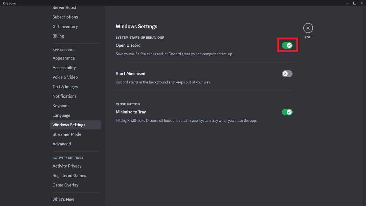The height and width of the screenshot is (206, 366).
Task: Close settings using the ESC circle button
Action: tap(308, 28)
